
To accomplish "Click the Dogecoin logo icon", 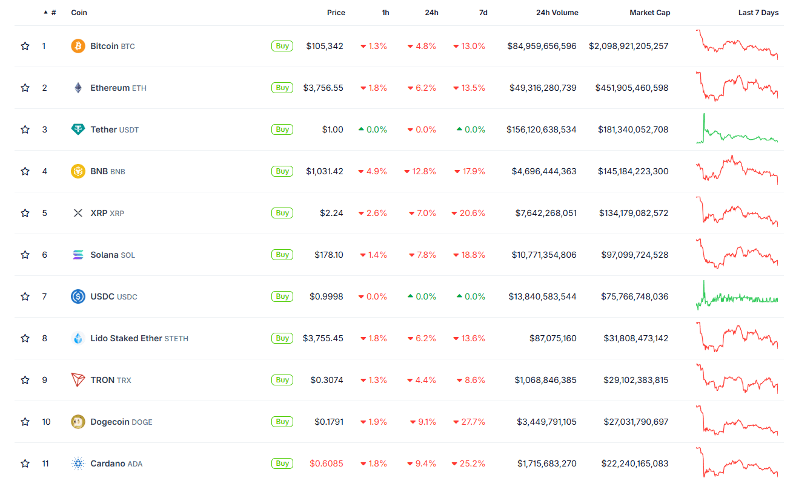I will pyautogui.click(x=78, y=421).
